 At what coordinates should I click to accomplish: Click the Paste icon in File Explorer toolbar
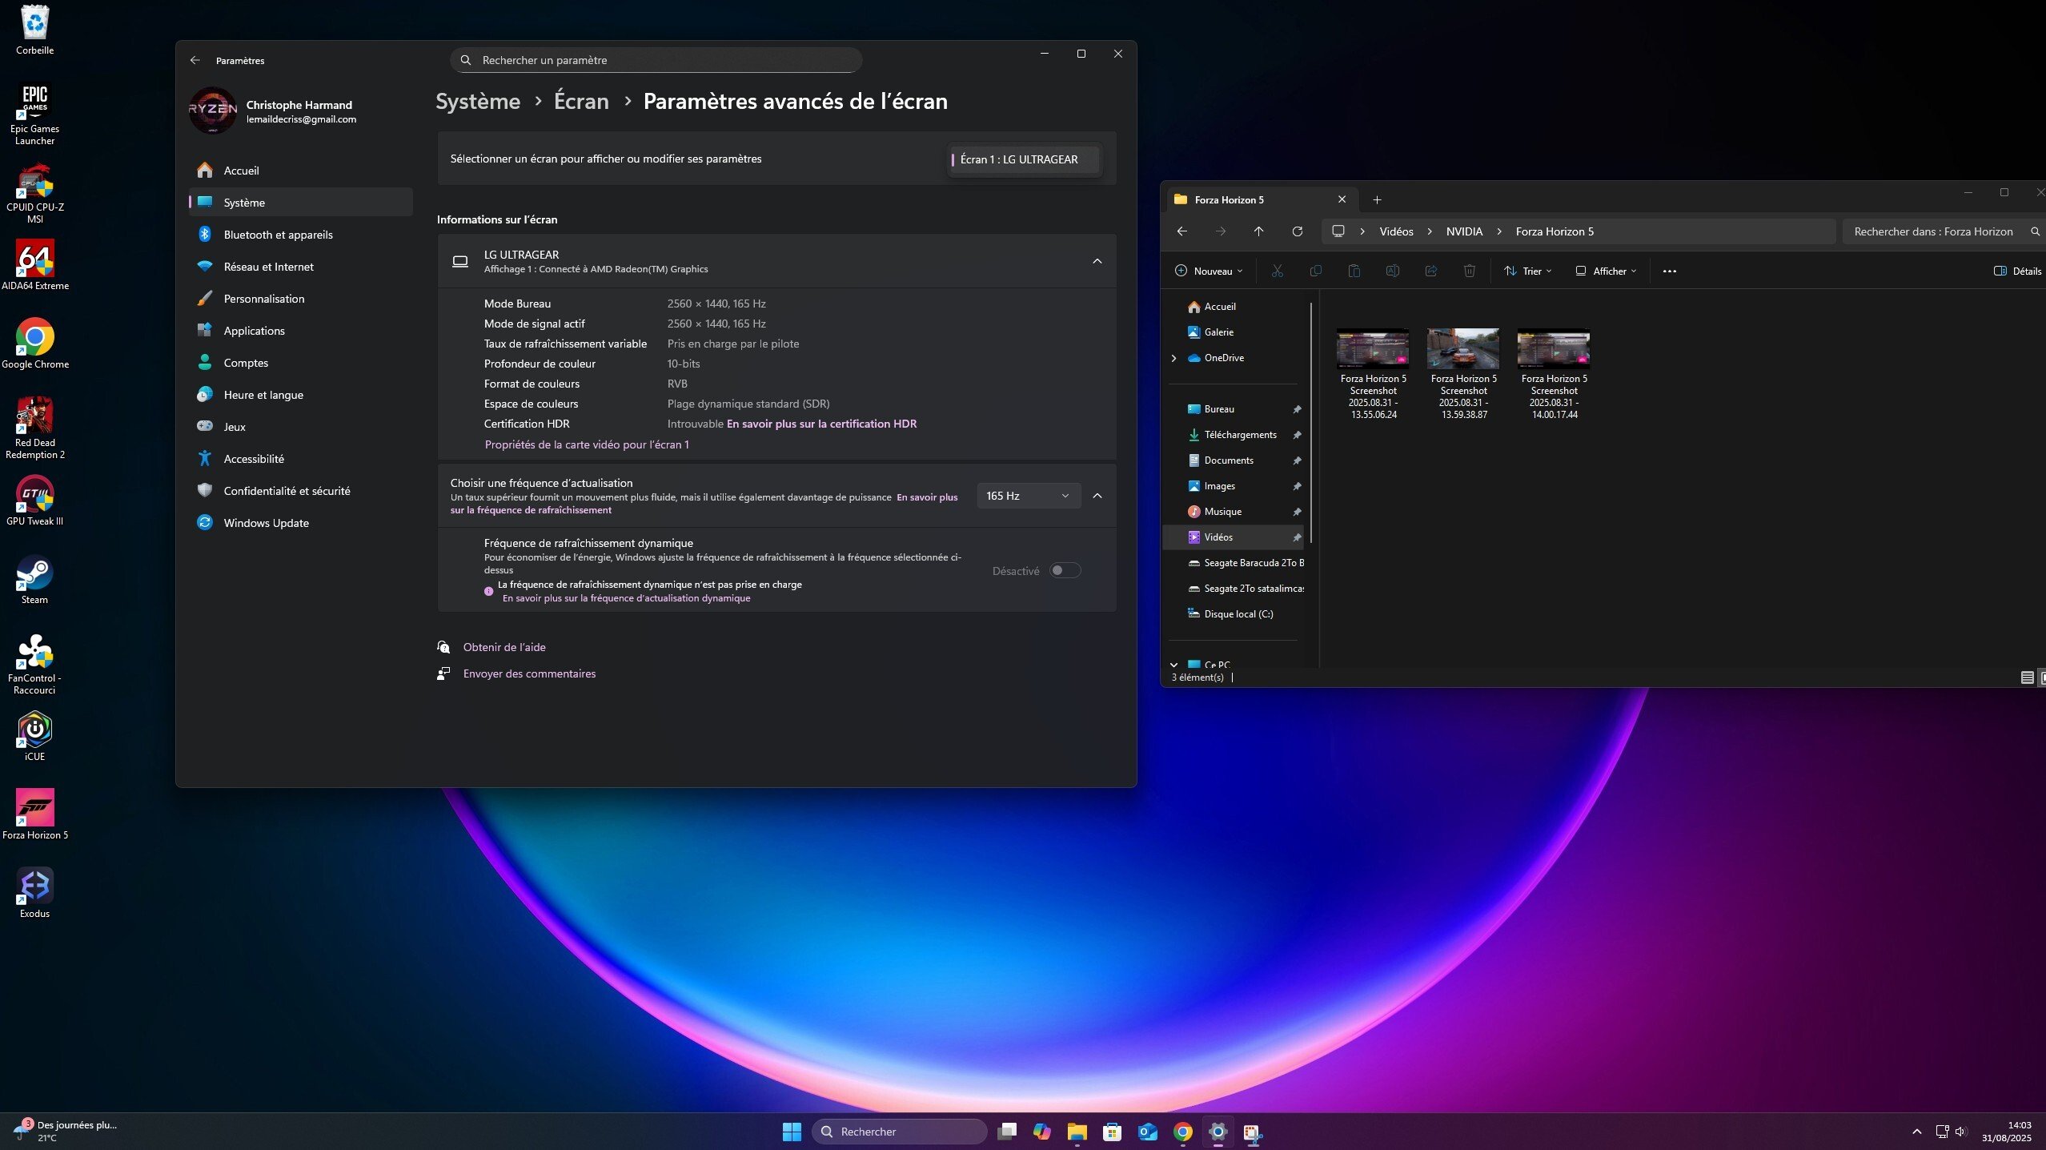point(1354,271)
